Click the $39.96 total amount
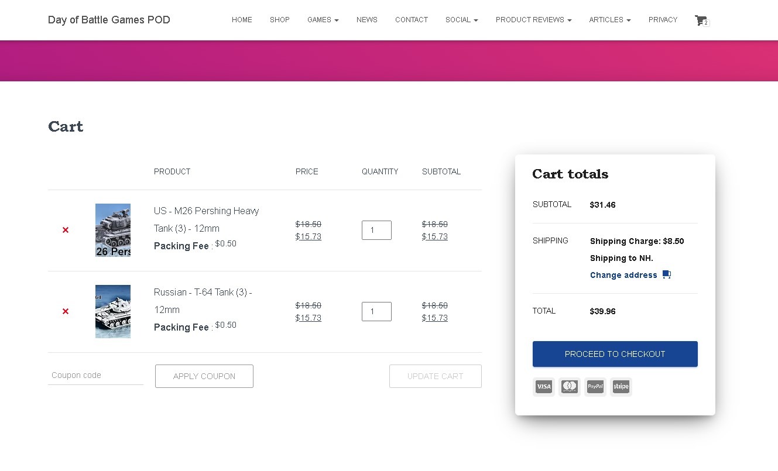778x471 pixels. (x=603, y=311)
